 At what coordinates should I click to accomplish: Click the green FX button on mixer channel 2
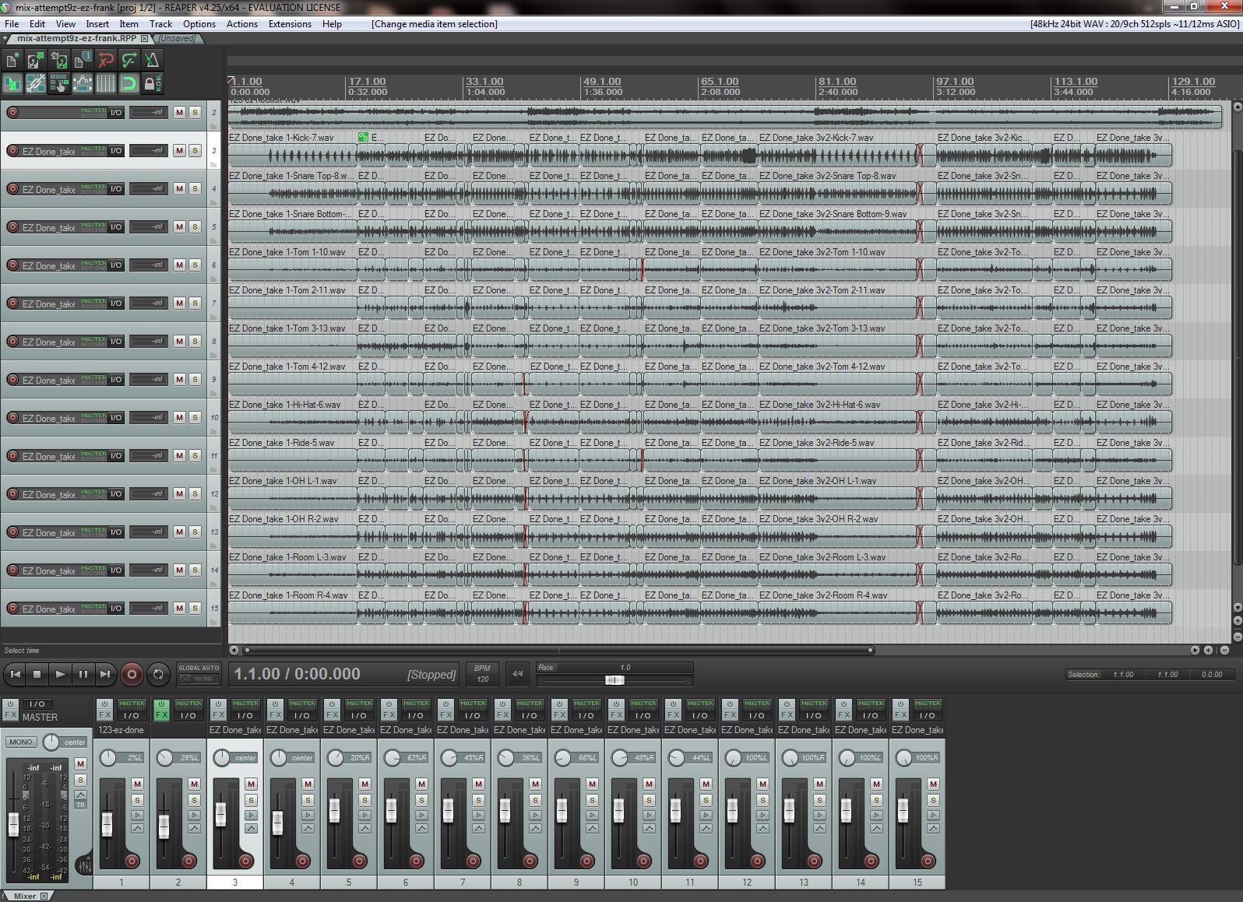(x=161, y=714)
